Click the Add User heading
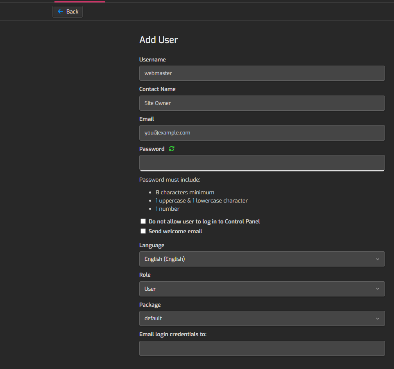 coord(159,40)
